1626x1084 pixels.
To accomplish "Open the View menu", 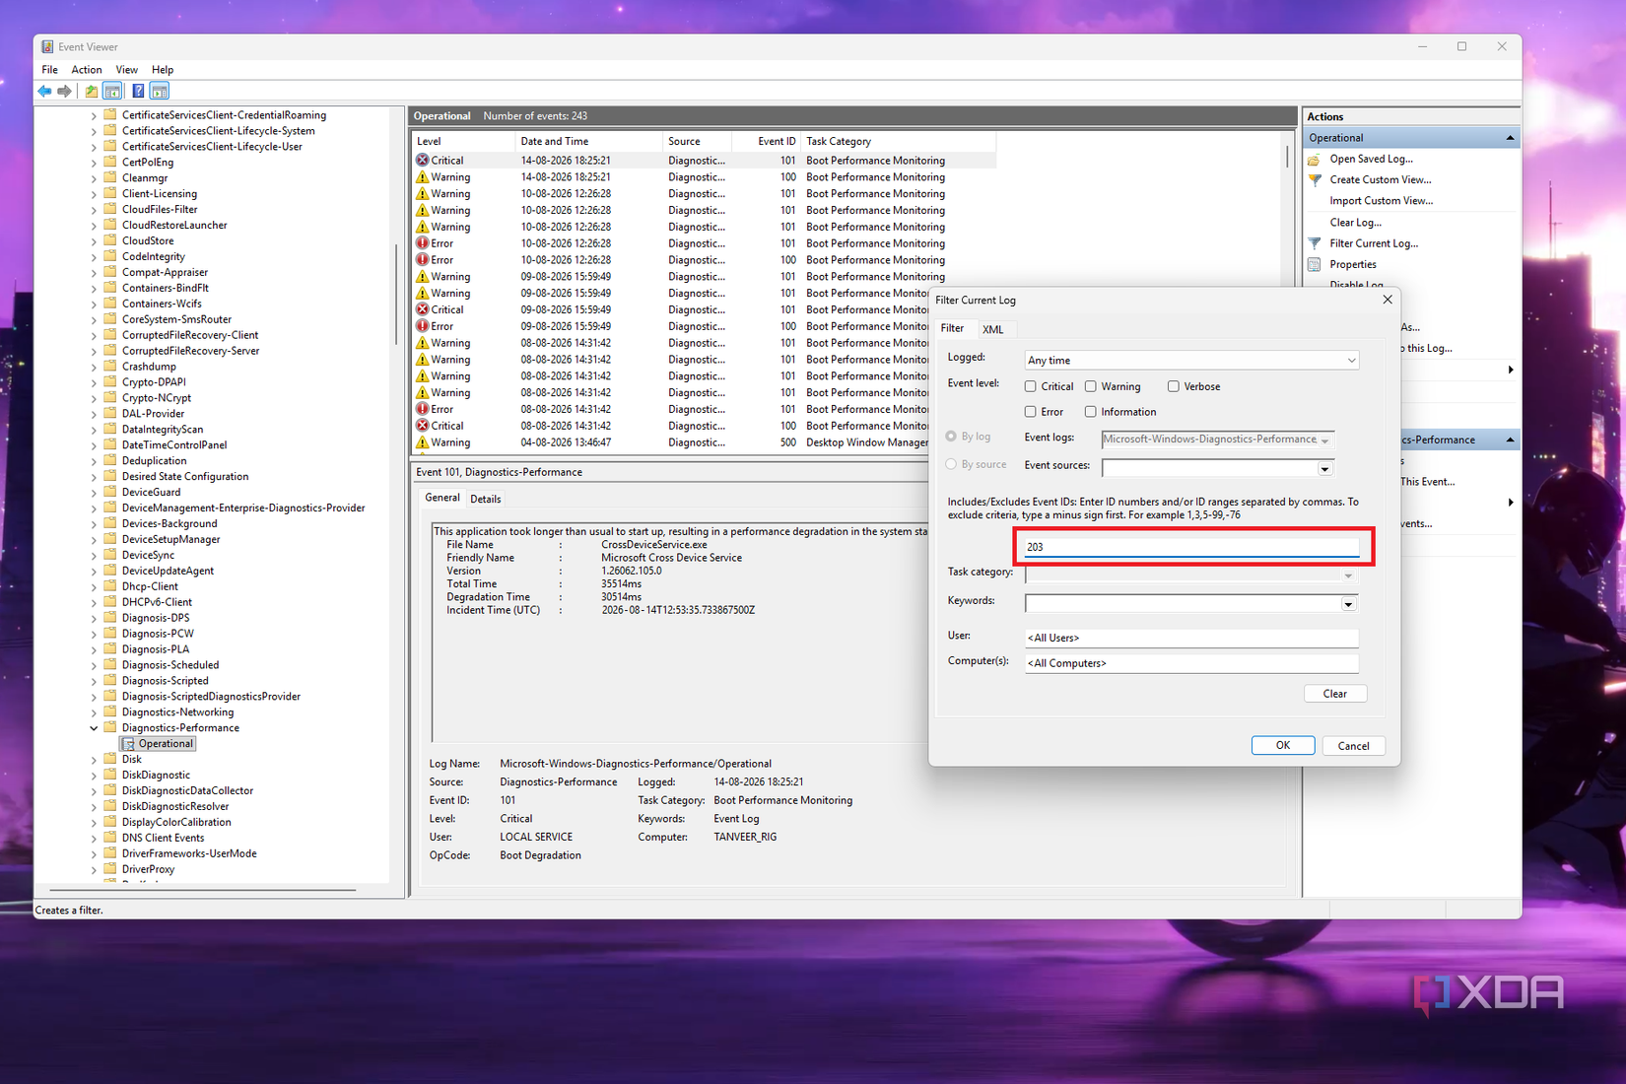I will (127, 70).
